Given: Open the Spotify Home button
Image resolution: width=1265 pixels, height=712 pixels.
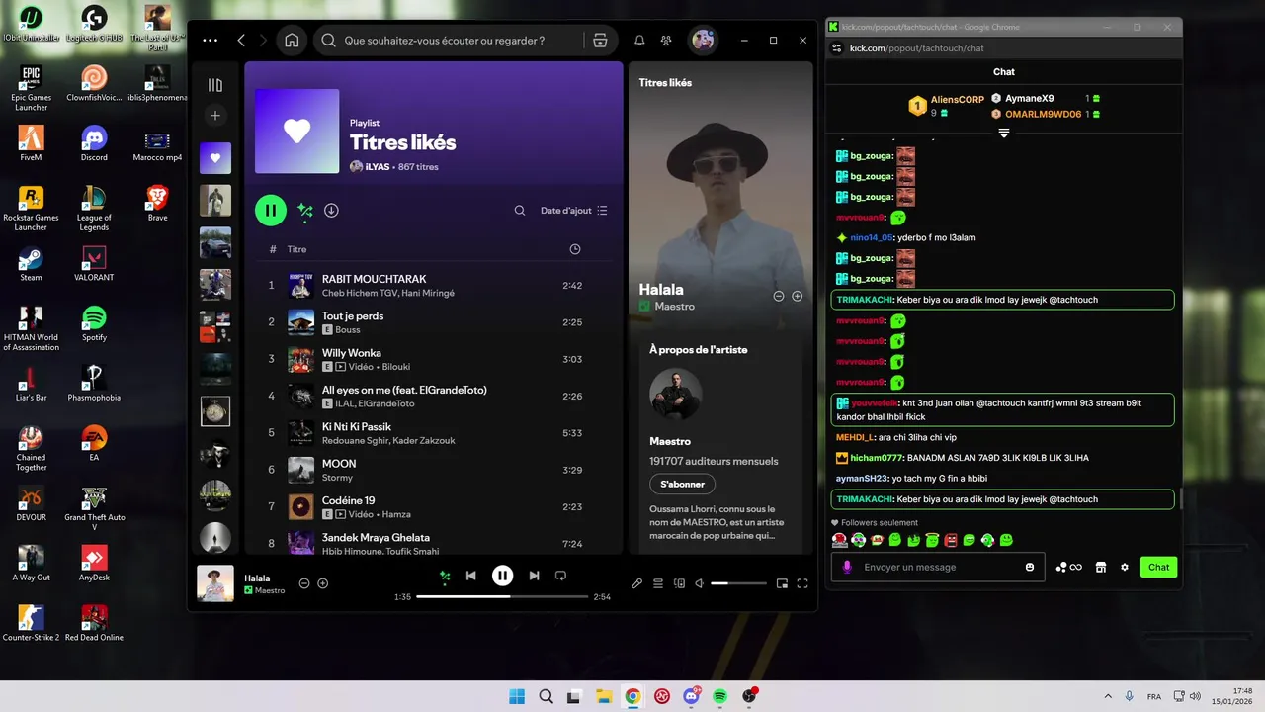Looking at the screenshot, I should (x=292, y=41).
